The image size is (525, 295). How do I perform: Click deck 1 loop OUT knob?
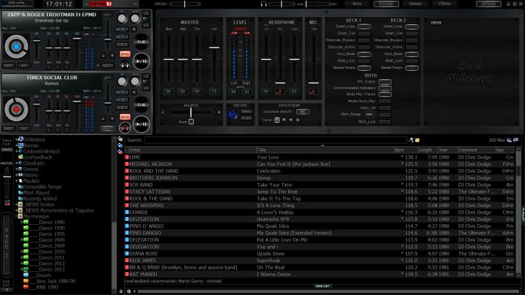(x=135, y=18)
